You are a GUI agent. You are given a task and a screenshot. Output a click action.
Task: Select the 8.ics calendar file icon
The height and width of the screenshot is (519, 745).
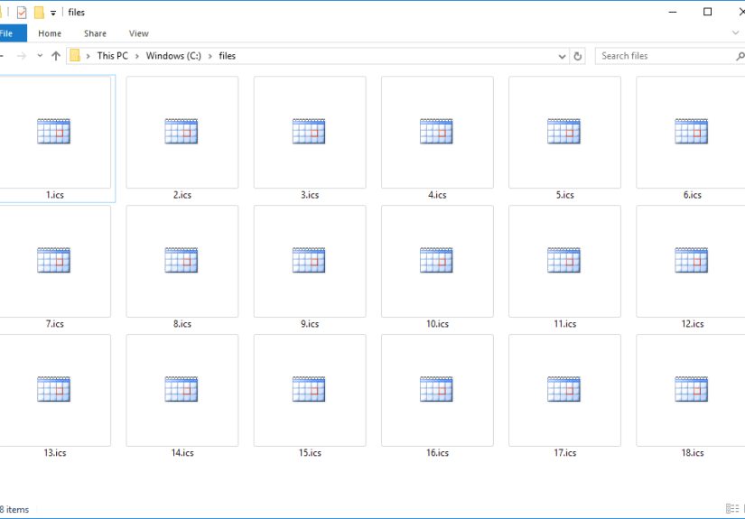181,260
